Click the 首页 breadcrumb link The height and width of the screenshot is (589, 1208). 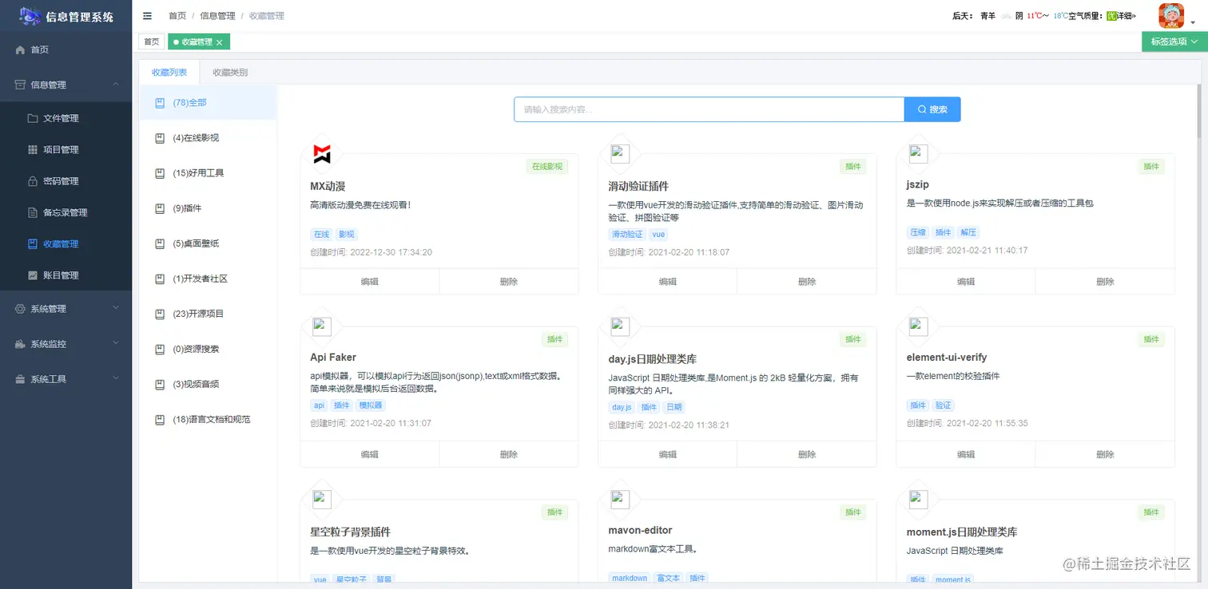(x=177, y=16)
